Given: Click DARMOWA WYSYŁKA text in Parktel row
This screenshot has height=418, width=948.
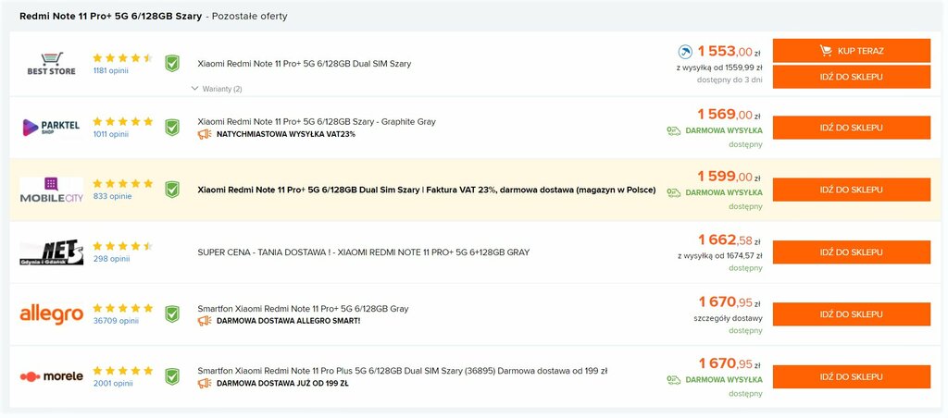Looking at the screenshot, I should (x=724, y=130).
